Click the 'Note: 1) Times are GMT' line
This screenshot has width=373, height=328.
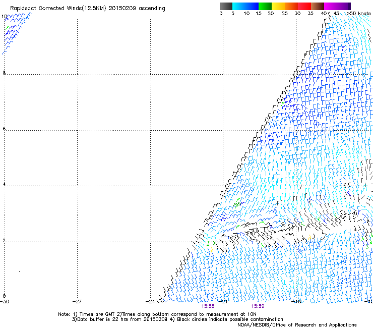[157, 314]
